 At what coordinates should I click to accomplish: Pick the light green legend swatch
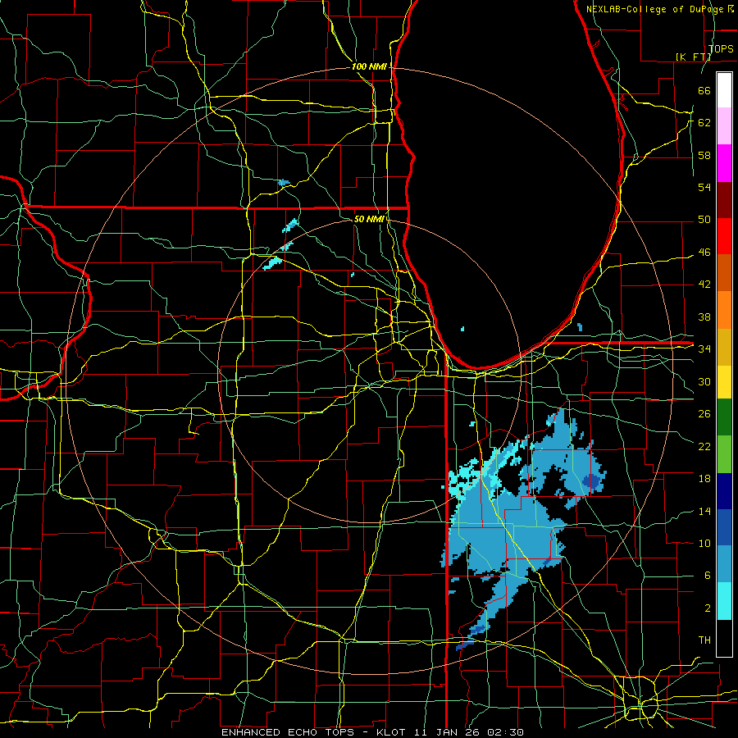tap(724, 454)
